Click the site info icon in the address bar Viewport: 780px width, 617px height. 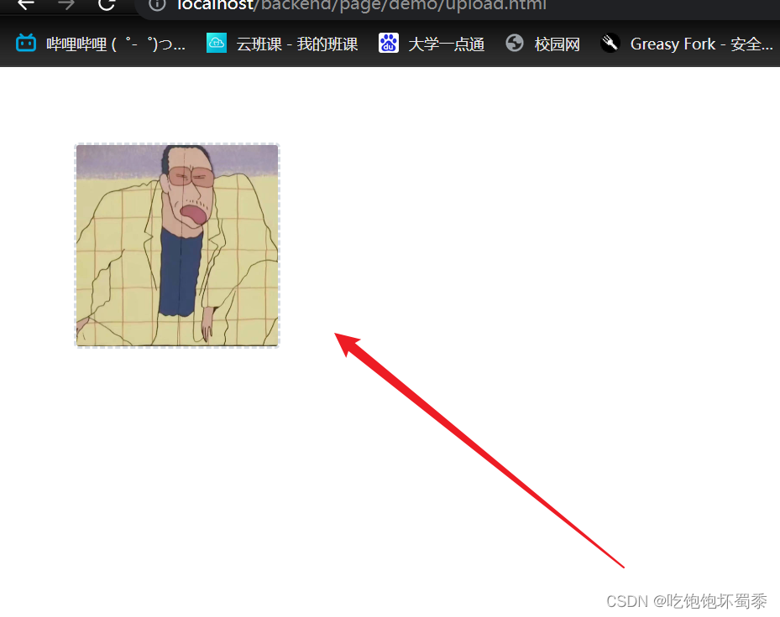pyautogui.click(x=157, y=5)
